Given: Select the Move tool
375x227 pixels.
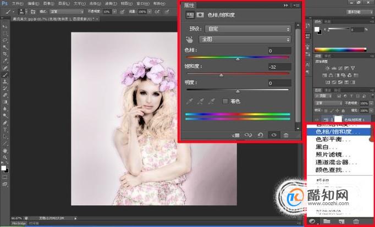Looking at the screenshot, I should pos(5,26).
